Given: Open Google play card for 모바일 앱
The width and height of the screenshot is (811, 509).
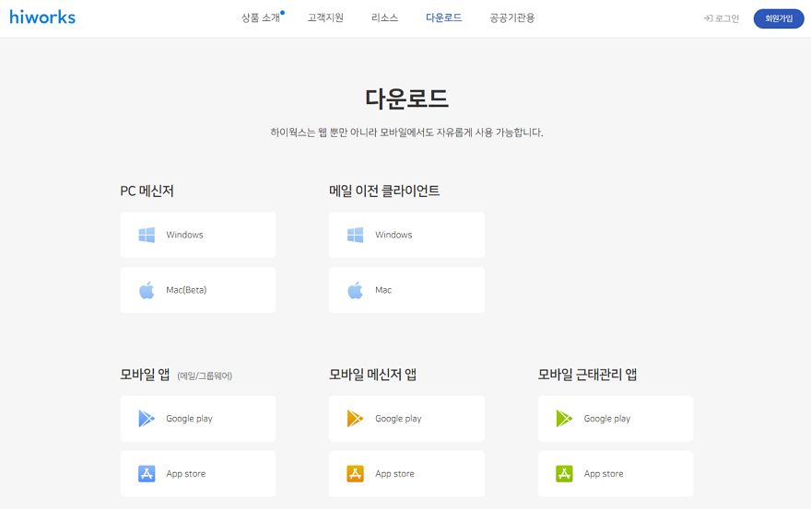Looking at the screenshot, I should tap(198, 419).
